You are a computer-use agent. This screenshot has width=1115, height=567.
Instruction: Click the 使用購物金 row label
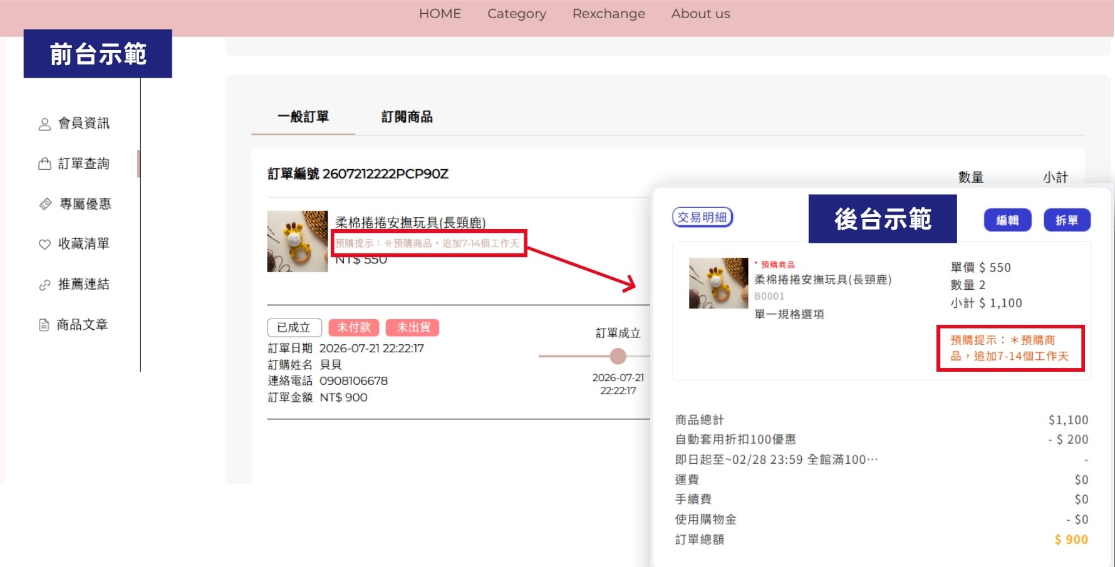point(705,519)
